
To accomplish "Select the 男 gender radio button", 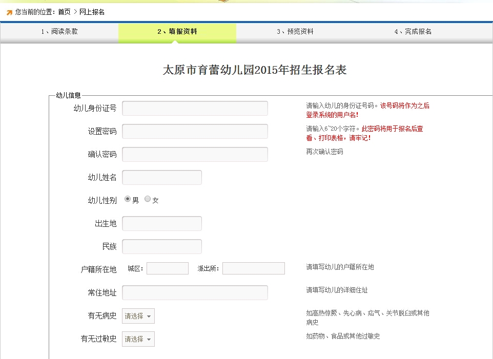I will coord(128,200).
